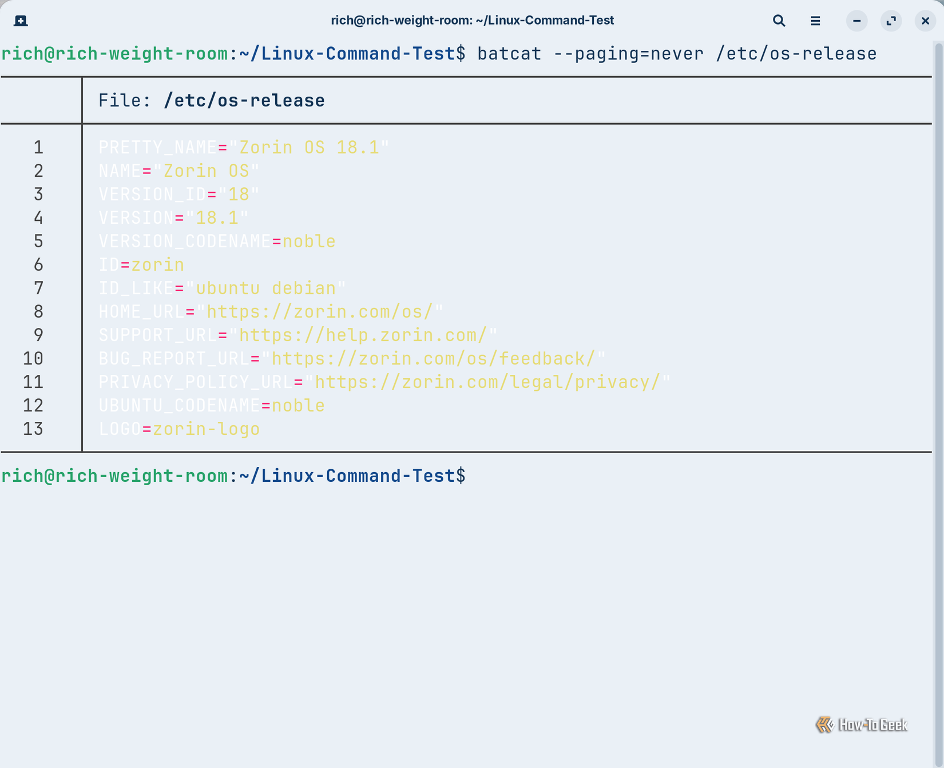Open the terminal search

pyautogui.click(x=779, y=21)
